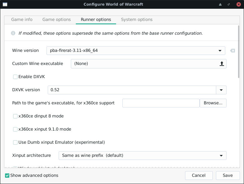Screen dimensions: 244x184
Task: Click the 'Path to the game's executable' label
Action: (63, 103)
